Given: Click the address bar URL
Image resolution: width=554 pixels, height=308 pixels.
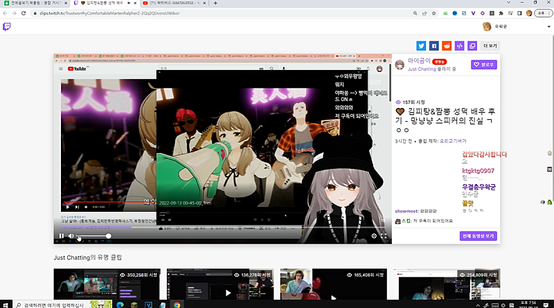Looking at the screenshot, I should pos(109,13).
